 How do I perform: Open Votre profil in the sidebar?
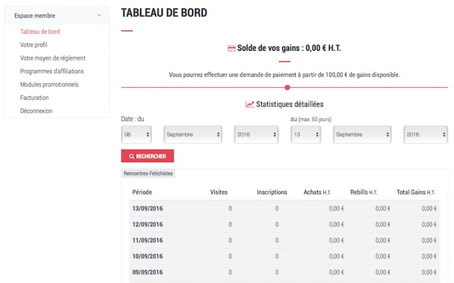tap(33, 45)
